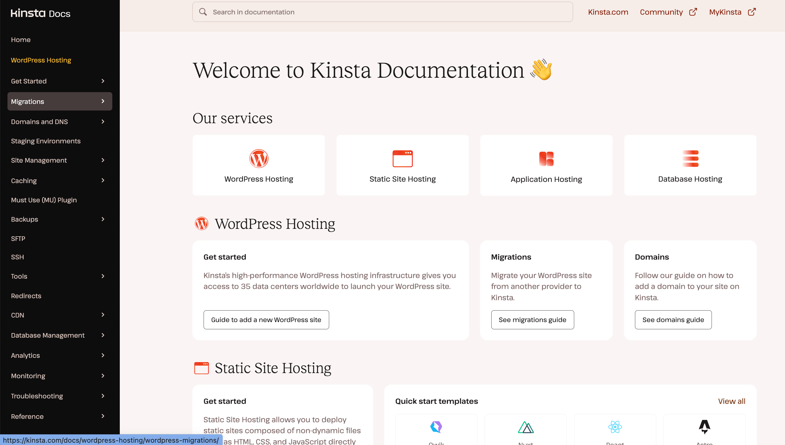The width and height of the screenshot is (785, 445).
Task: Expand the Reference chevron
Action: click(103, 416)
